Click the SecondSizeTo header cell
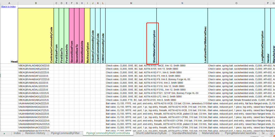Viewport: 275px width, 137px height. tap(77, 36)
